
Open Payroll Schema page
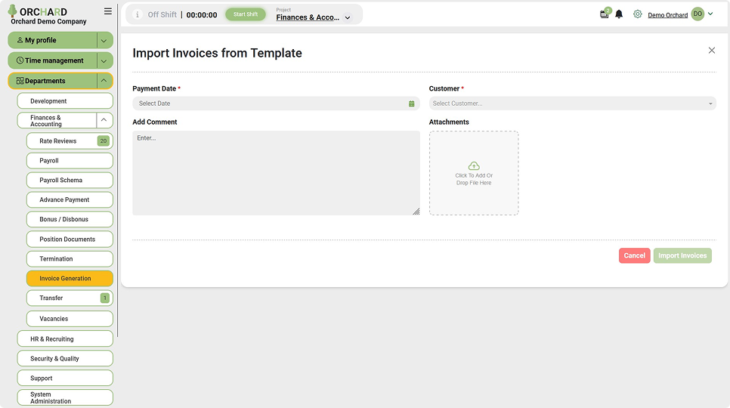(x=70, y=180)
